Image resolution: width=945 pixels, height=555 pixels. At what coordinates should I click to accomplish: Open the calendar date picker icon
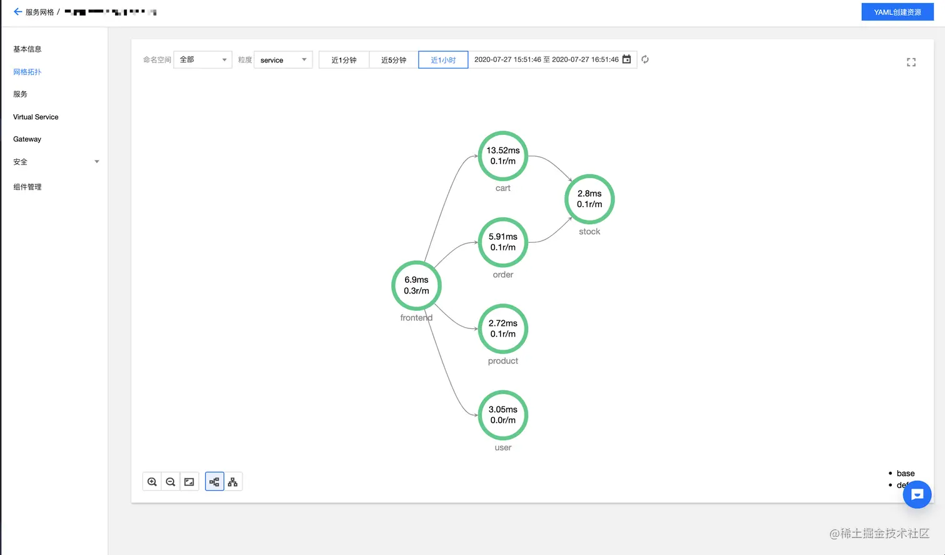click(627, 59)
